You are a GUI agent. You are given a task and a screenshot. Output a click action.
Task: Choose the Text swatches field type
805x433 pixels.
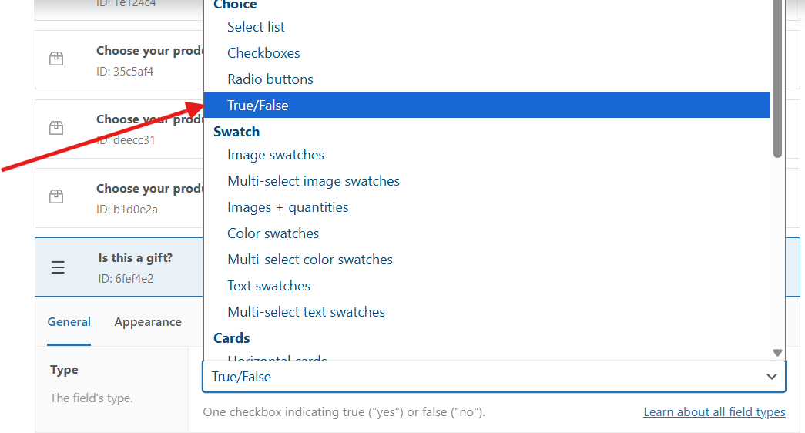click(269, 286)
